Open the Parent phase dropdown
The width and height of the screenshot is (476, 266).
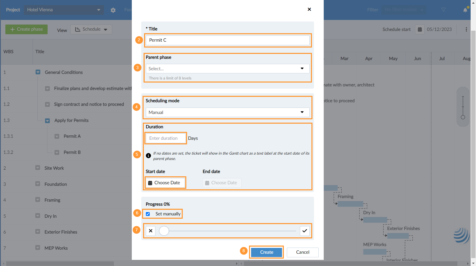[228, 68]
